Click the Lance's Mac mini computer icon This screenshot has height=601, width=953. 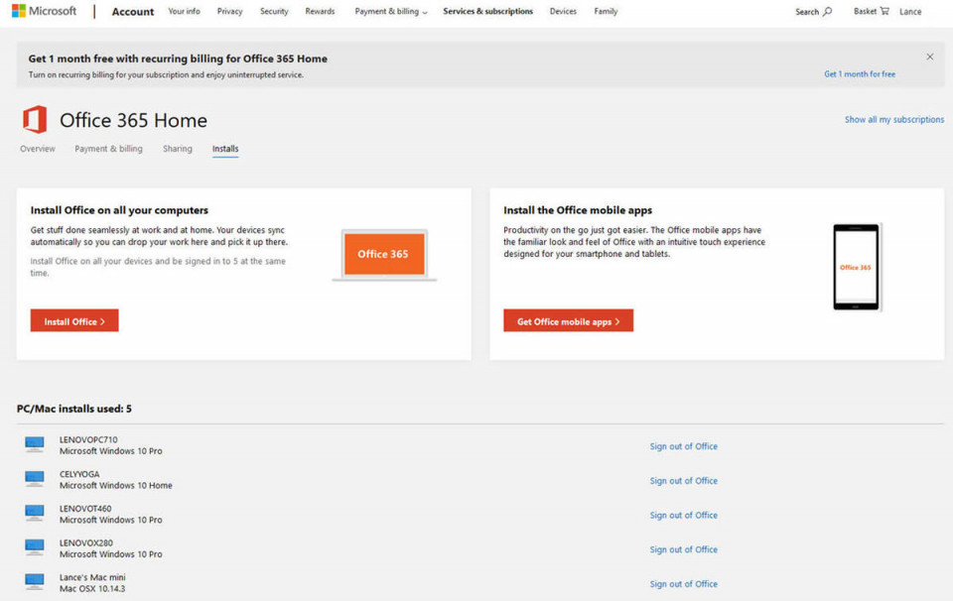pyautogui.click(x=34, y=582)
